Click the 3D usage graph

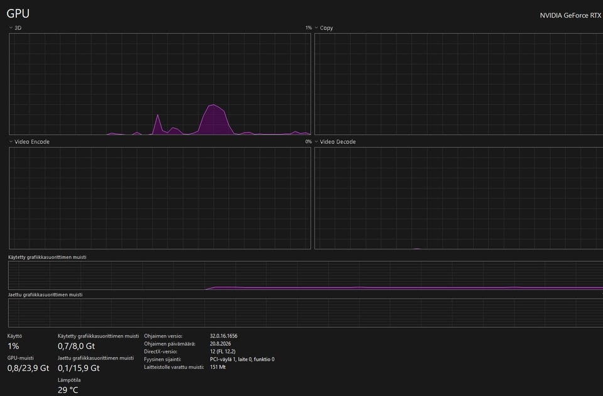tap(160, 84)
